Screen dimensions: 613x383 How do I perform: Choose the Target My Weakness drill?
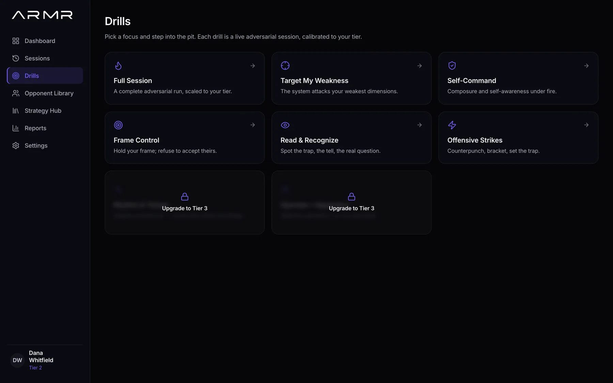tap(351, 78)
